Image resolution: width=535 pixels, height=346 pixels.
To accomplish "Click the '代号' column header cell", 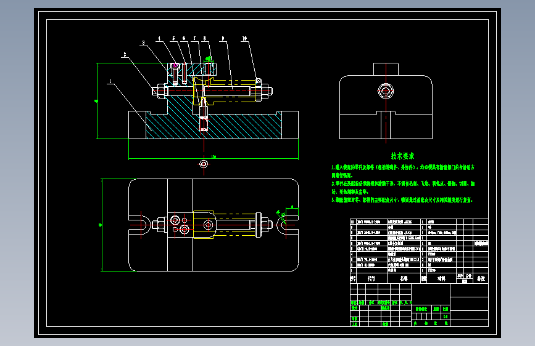I will click(371, 278).
